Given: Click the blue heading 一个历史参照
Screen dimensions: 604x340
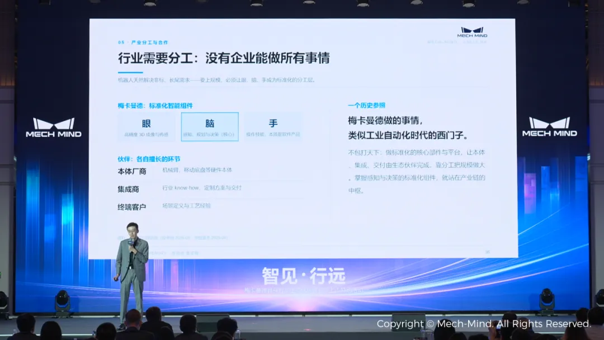Looking at the screenshot, I should pyautogui.click(x=366, y=105).
